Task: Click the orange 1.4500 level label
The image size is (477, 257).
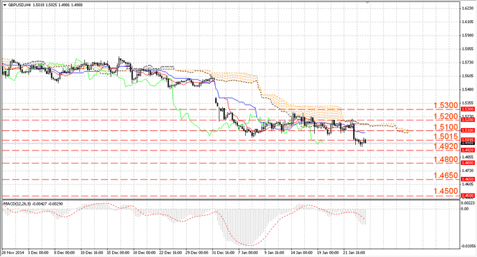Action: [x=446, y=191]
